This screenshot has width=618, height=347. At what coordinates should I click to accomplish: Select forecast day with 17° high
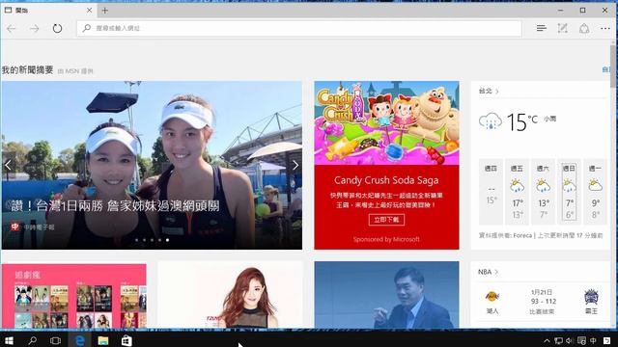point(517,192)
